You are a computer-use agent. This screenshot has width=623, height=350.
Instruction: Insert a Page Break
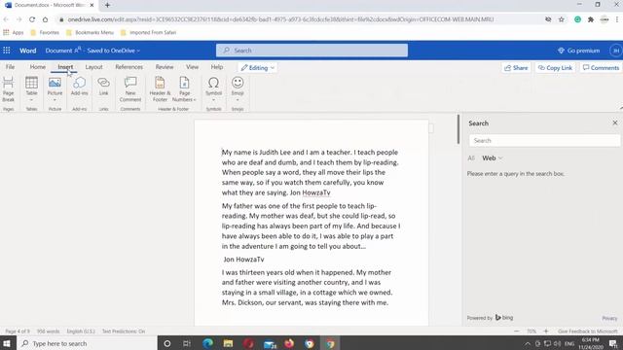9,89
